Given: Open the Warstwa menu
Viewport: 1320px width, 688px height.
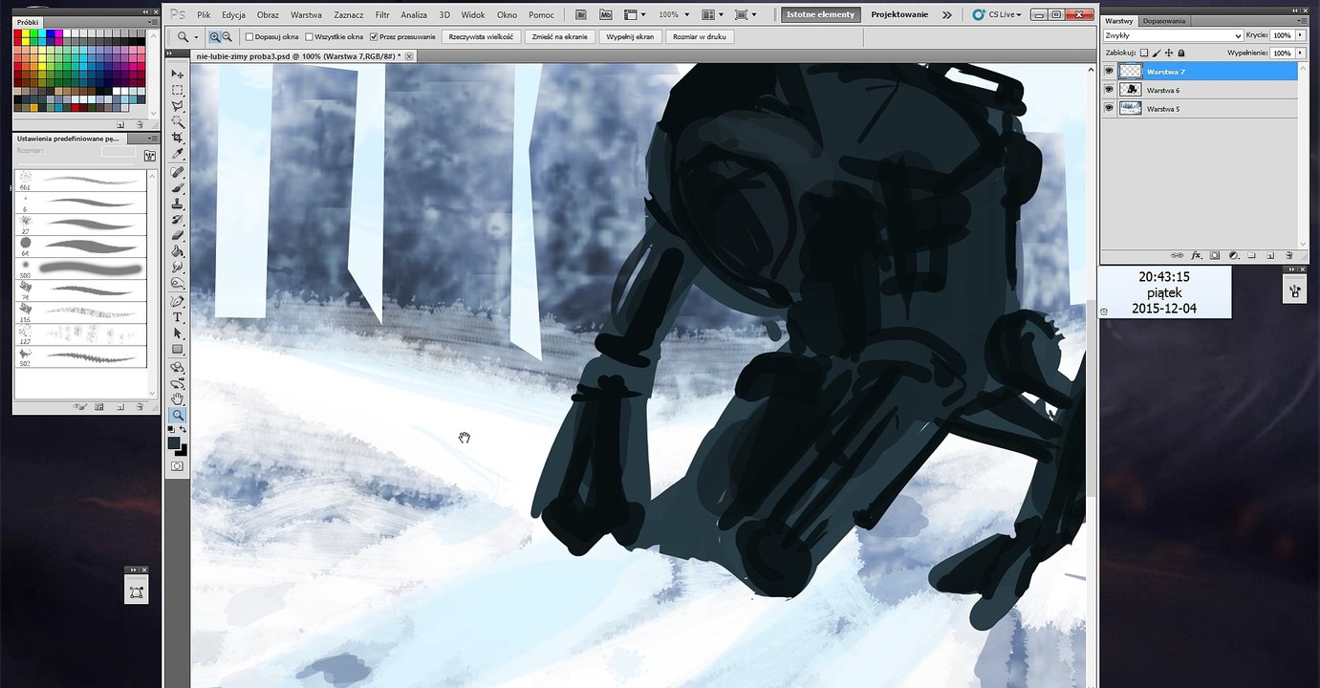Looking at the screenshot, I should (x=306, y=14).
